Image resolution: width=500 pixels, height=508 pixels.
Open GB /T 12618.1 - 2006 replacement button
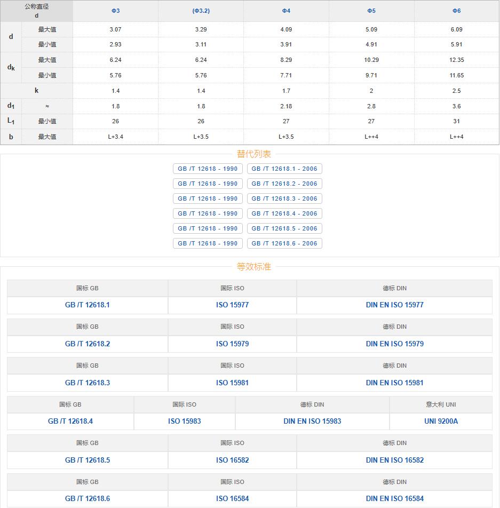coord(284,169)
